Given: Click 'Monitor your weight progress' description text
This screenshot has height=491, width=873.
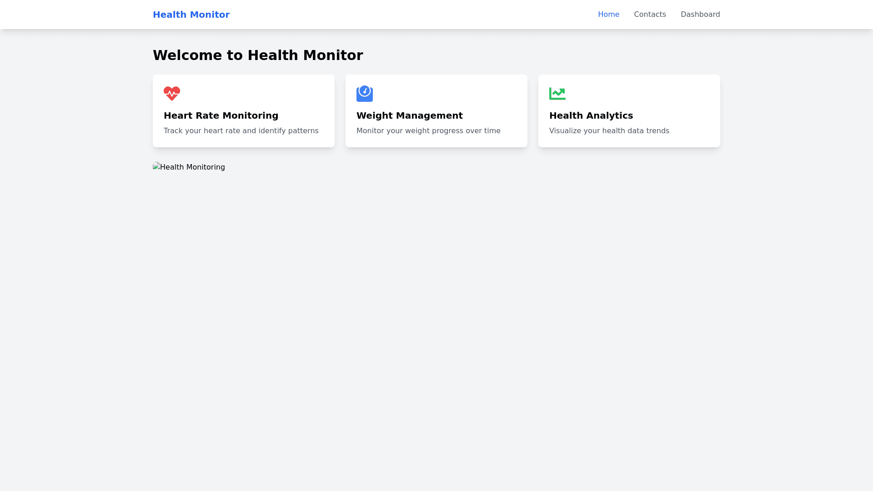Looking at the screenshot, I should click(x=428, y=131).
